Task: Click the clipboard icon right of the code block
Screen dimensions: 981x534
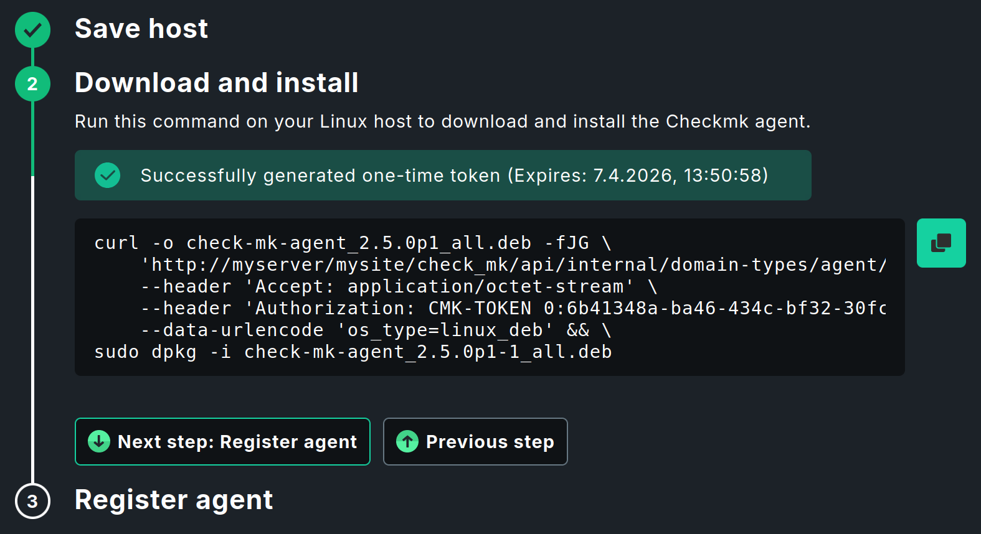Action: coord(941,243)
